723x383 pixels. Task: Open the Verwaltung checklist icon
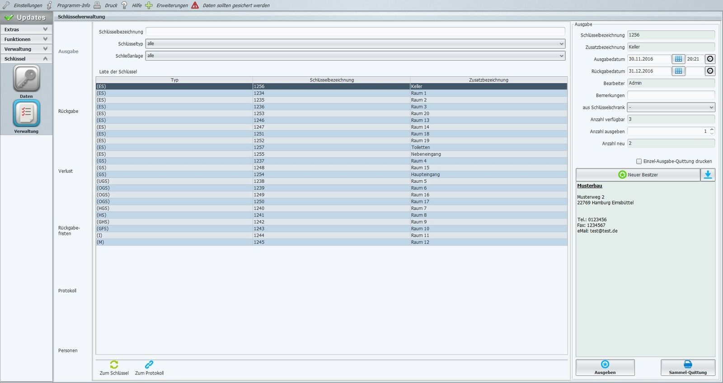click(26, 113)
